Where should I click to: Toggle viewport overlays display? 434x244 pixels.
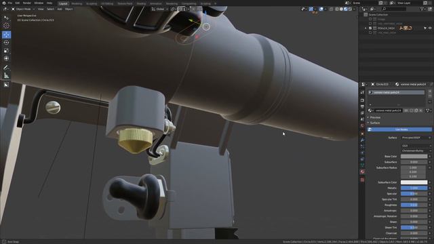[x=321, y=9]
